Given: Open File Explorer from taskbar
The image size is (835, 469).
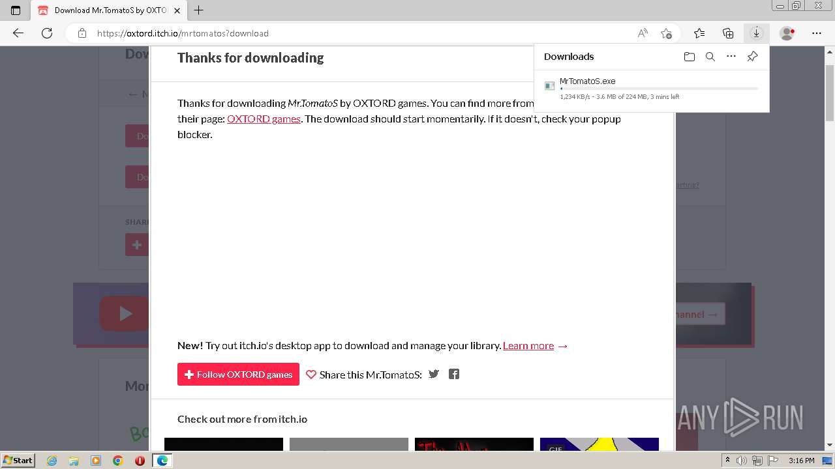Looking at the screenshot, I should [x=74, y=461].
